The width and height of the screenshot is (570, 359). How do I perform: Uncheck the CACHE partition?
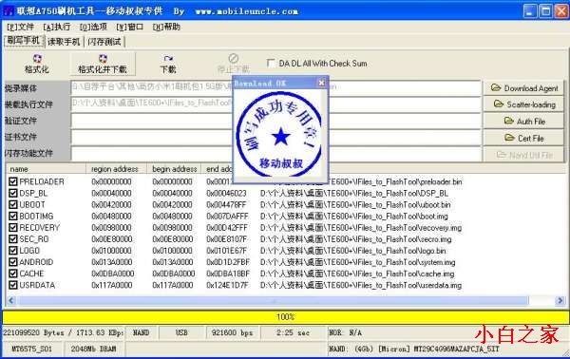13,274
